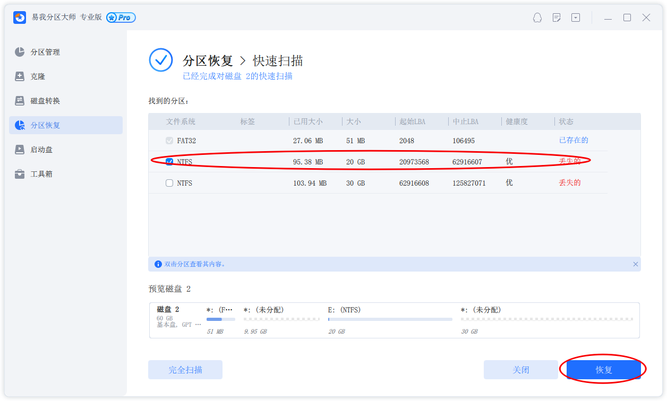Click the disabled FAT32 partition checkbox
The image size is (667, 401).
(x=169, y=141)
